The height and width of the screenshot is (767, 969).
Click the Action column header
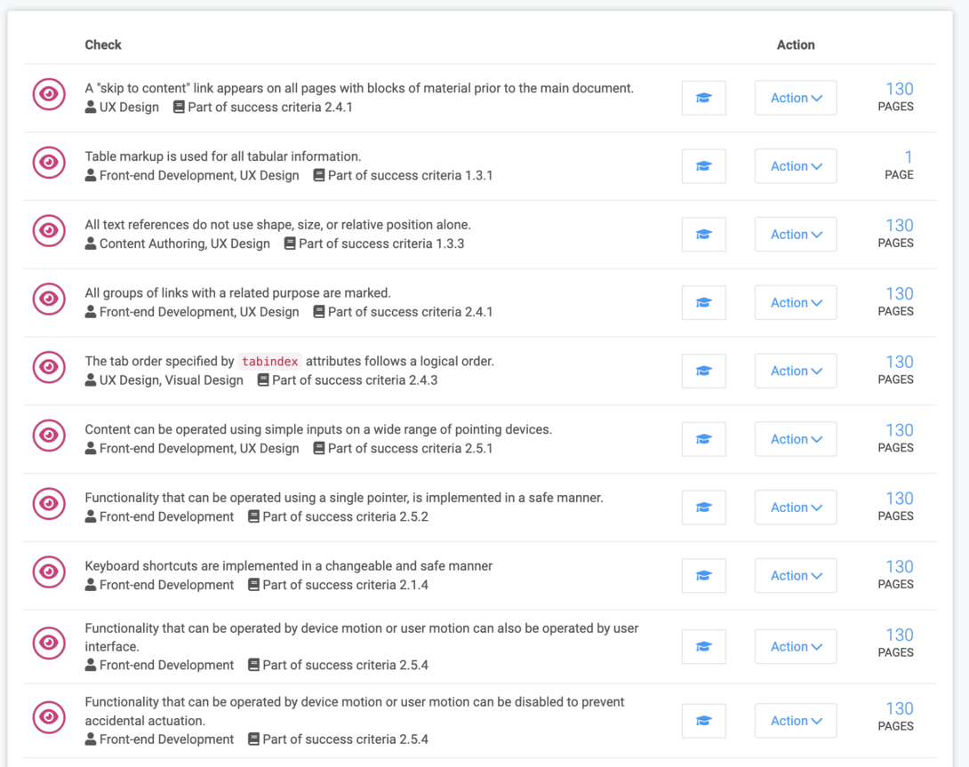(x=796, y=44)
